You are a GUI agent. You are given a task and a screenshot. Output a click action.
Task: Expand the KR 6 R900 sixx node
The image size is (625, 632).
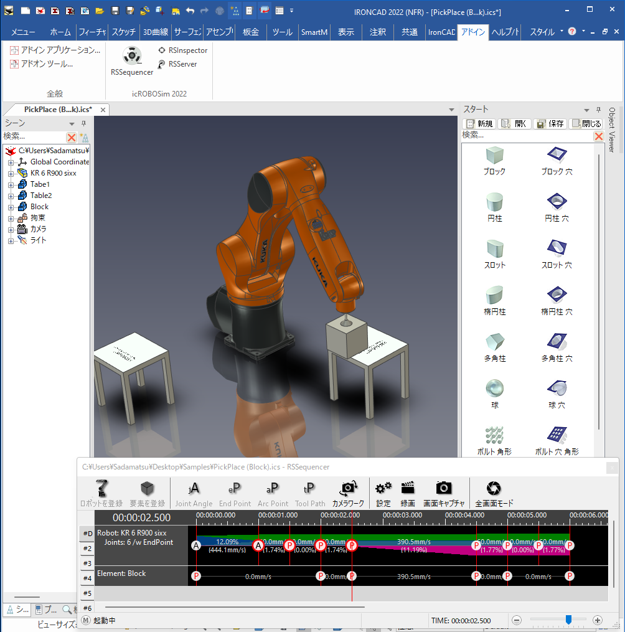point(11,173)
